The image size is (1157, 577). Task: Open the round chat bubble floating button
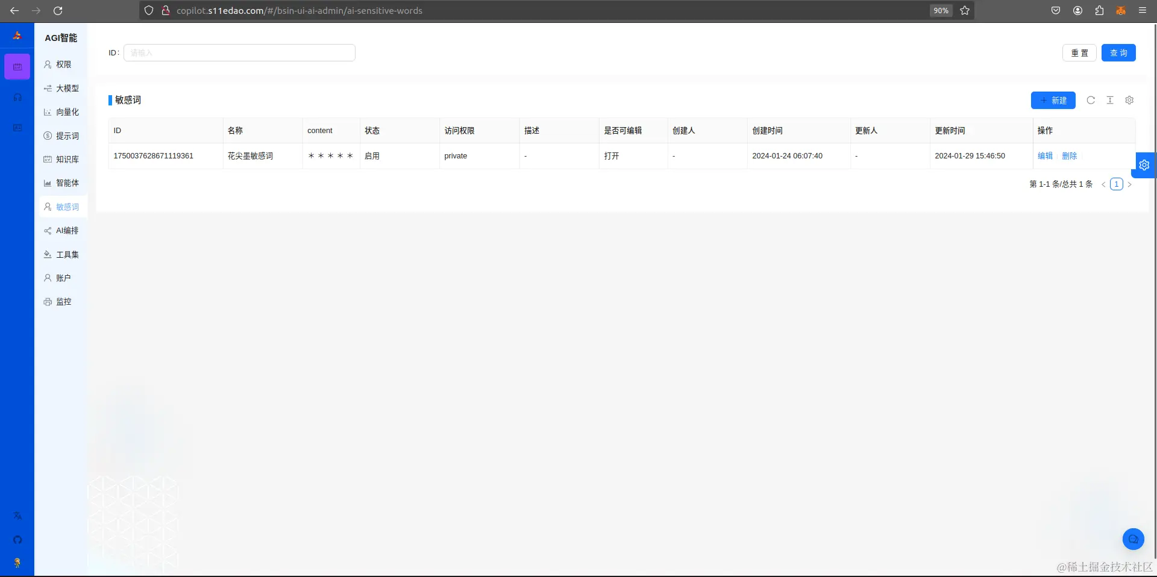(1133, 539)
